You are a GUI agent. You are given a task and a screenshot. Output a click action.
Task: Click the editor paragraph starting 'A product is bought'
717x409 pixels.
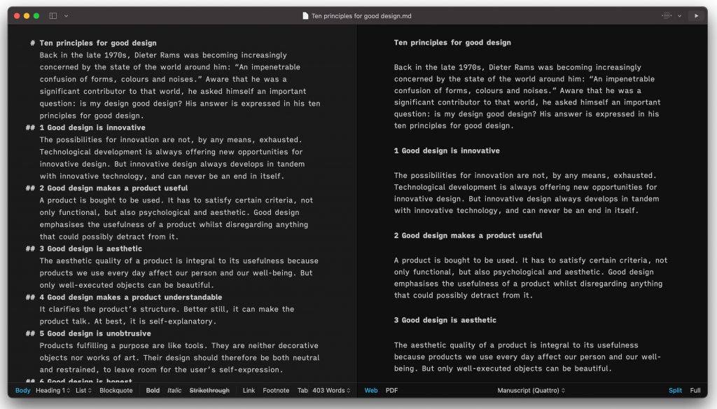(x=176, y=219)
